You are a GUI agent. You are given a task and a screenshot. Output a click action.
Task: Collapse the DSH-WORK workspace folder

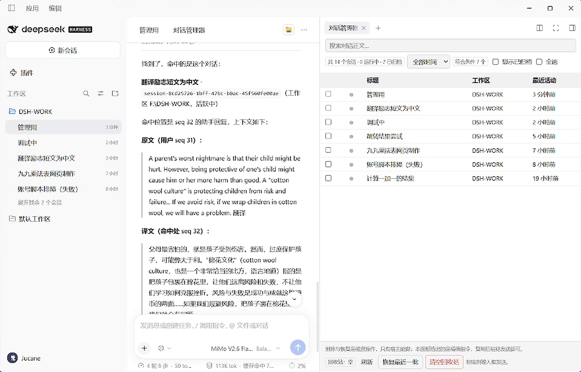point(31,111)
